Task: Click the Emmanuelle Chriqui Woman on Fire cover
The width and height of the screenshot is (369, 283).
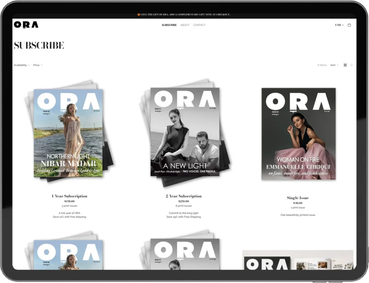Action: click(298, 134)
